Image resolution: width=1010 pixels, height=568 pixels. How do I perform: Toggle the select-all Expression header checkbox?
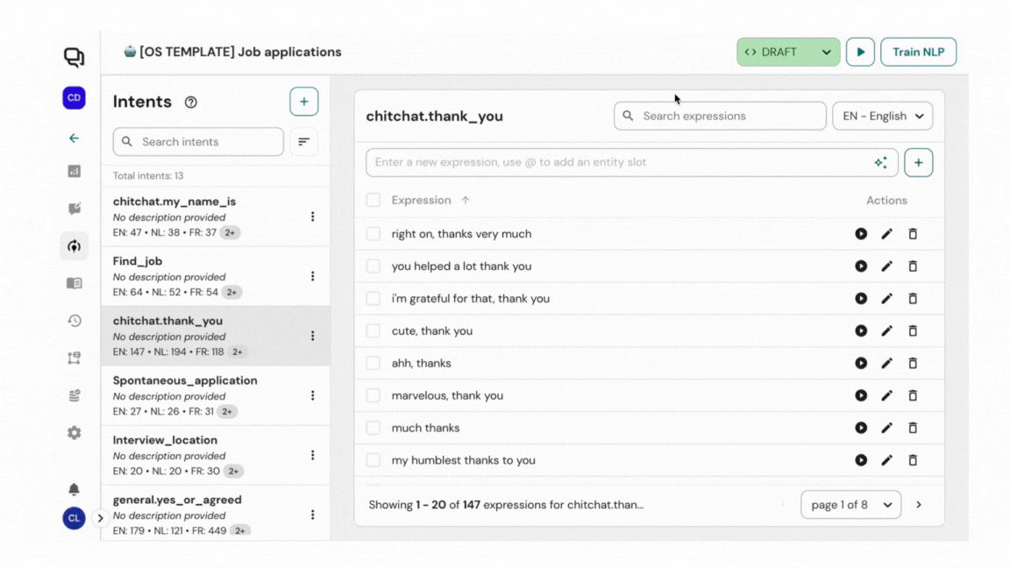pyautogui.click(x=373, y=201)
